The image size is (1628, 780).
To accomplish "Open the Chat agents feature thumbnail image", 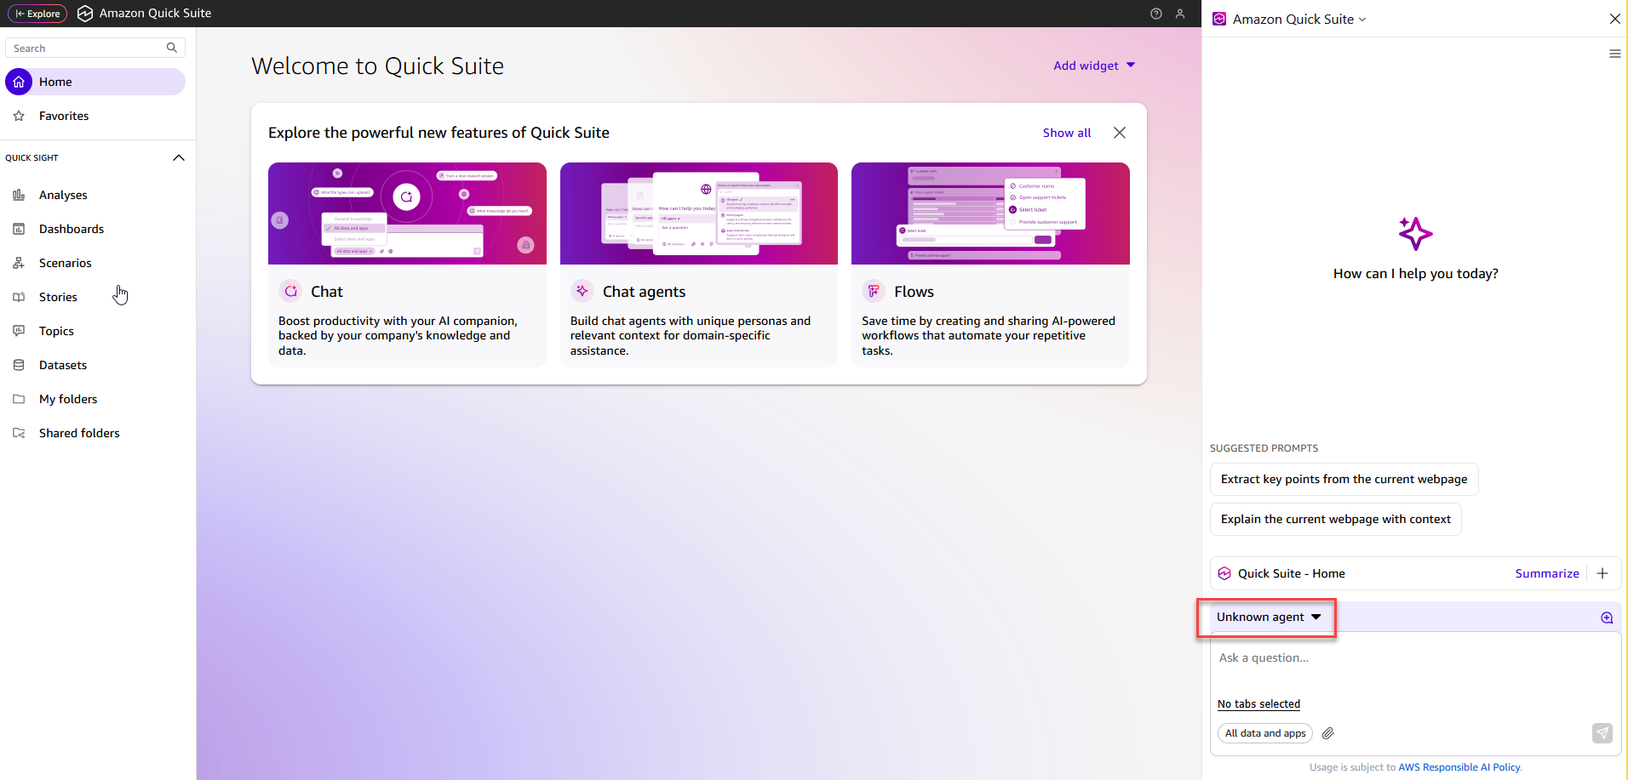I will pos(699,214).
